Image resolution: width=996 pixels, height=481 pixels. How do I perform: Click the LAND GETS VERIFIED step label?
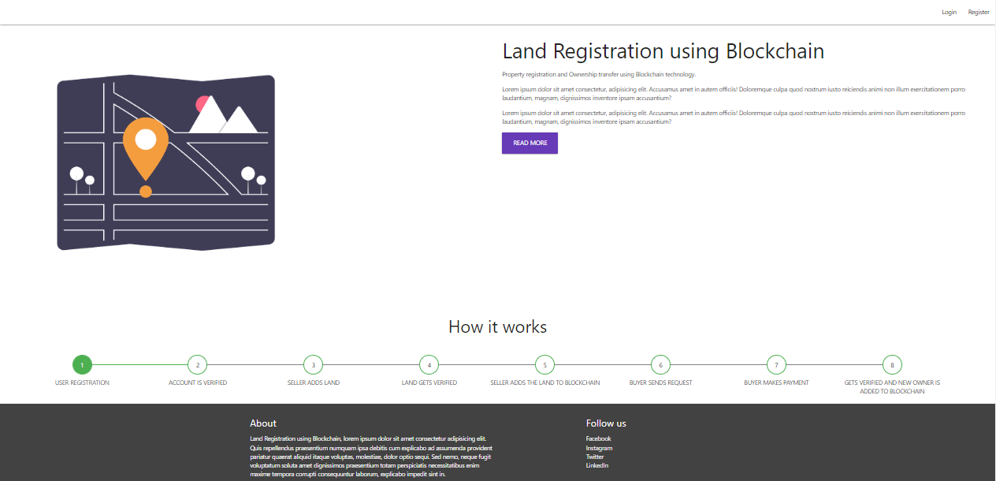tap(429, 382)
